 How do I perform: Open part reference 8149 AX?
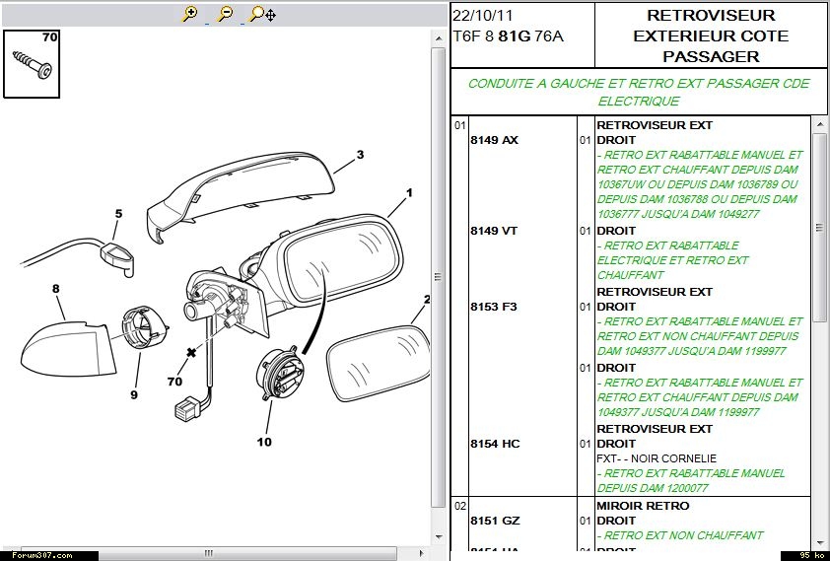pyautogui.click(x=494, y=140)
